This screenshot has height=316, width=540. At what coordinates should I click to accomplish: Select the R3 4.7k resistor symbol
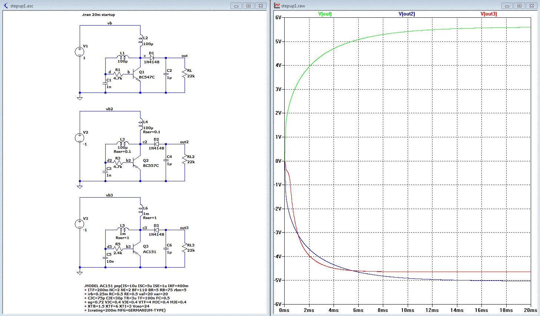(x=118, y=163)
